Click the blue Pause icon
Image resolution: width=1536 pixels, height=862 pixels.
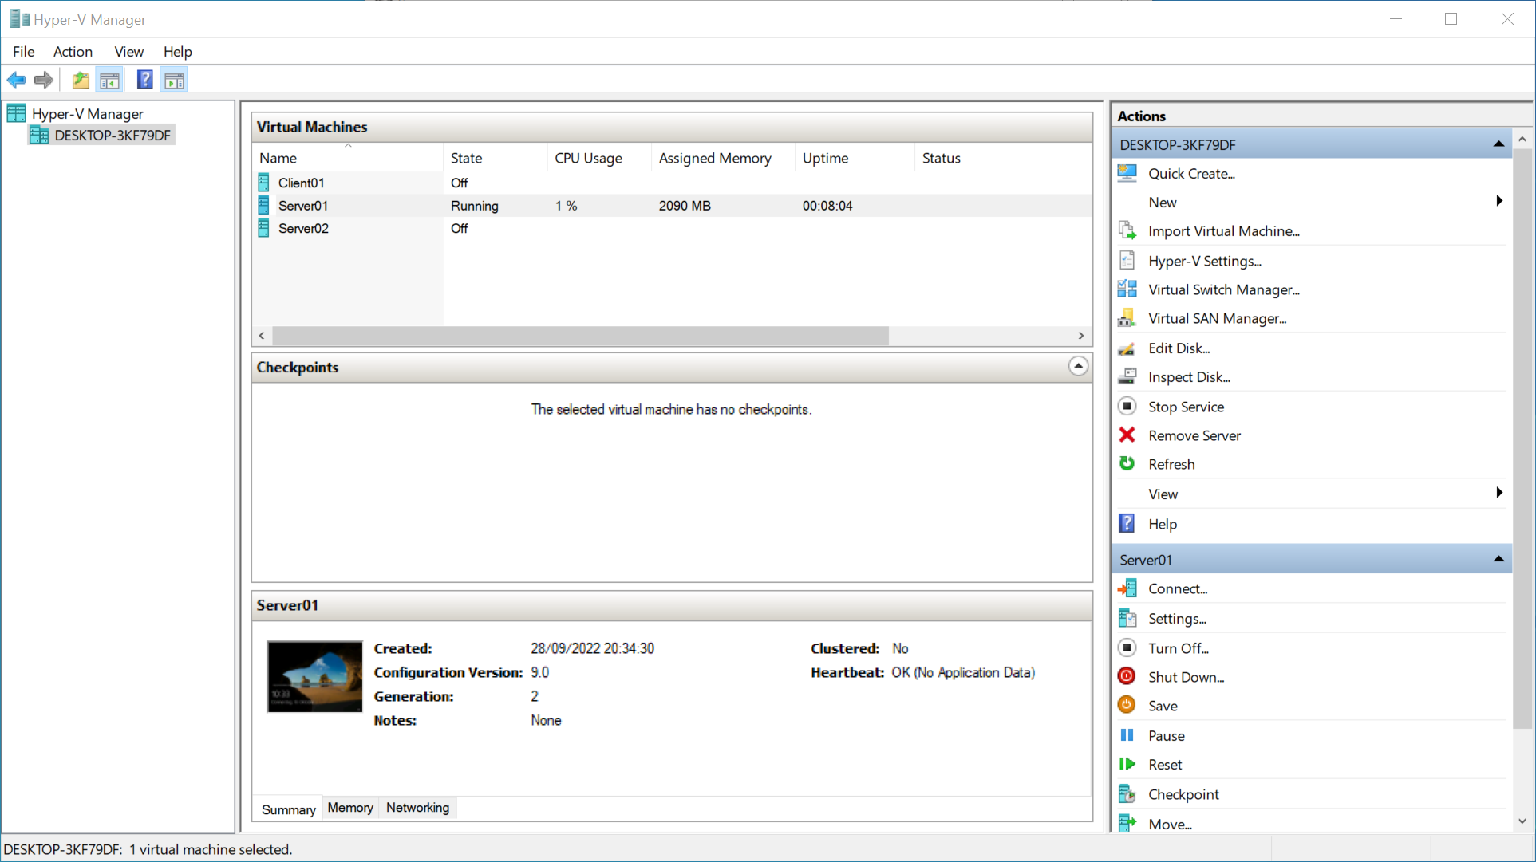click(x=1127, y=735)
